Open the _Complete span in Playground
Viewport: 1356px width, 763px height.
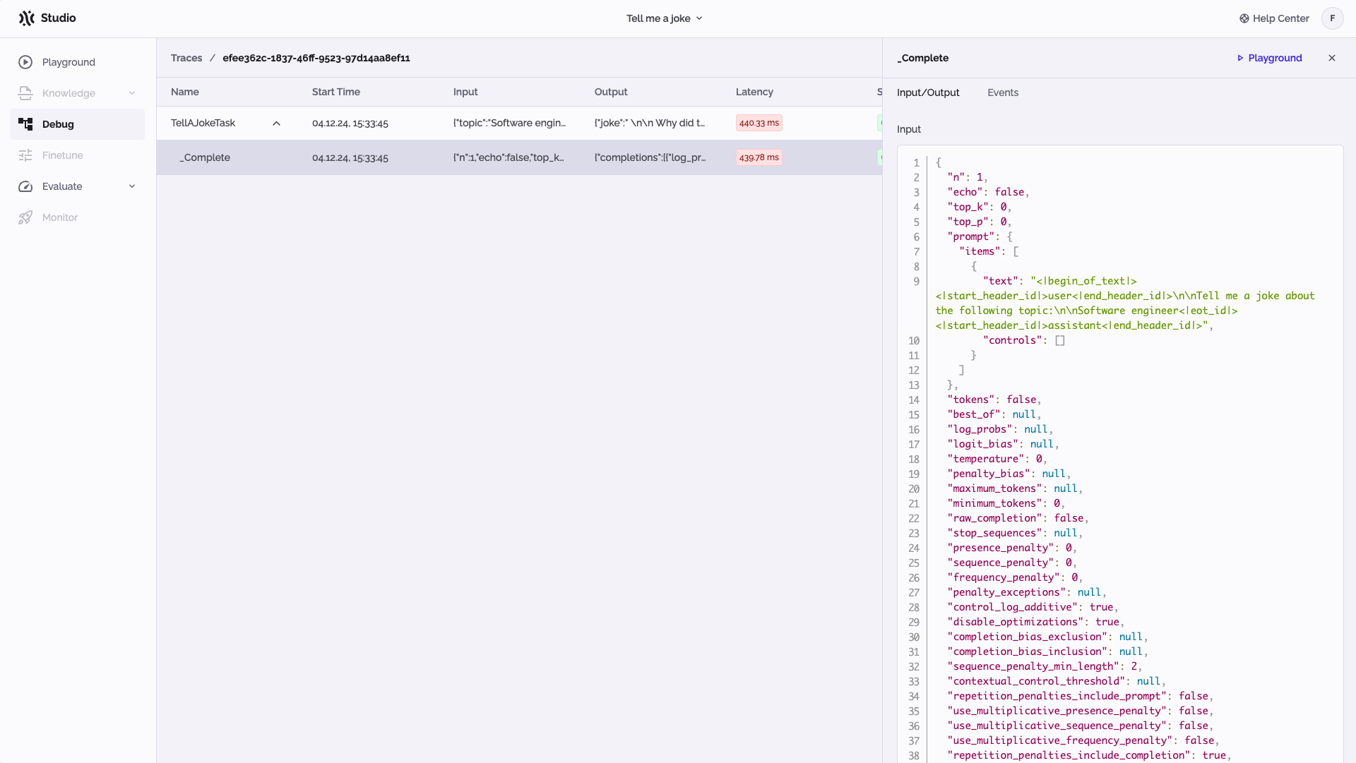point(1268,58)
